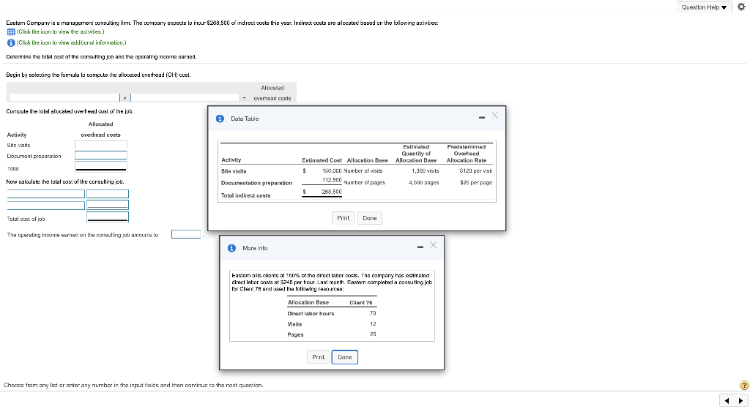Open second formula term dropdown

(185, 97)
